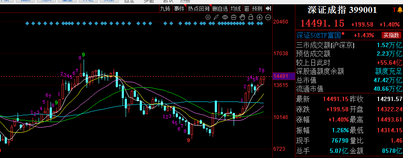Select the hand pan tool
Image resolution: width=403 pixels, height=158 pixels.
tap(242, 17)
